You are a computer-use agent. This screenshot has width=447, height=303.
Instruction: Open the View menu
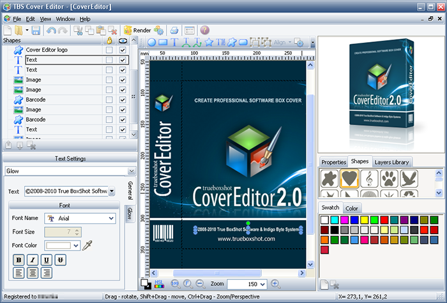coord(45,19)
